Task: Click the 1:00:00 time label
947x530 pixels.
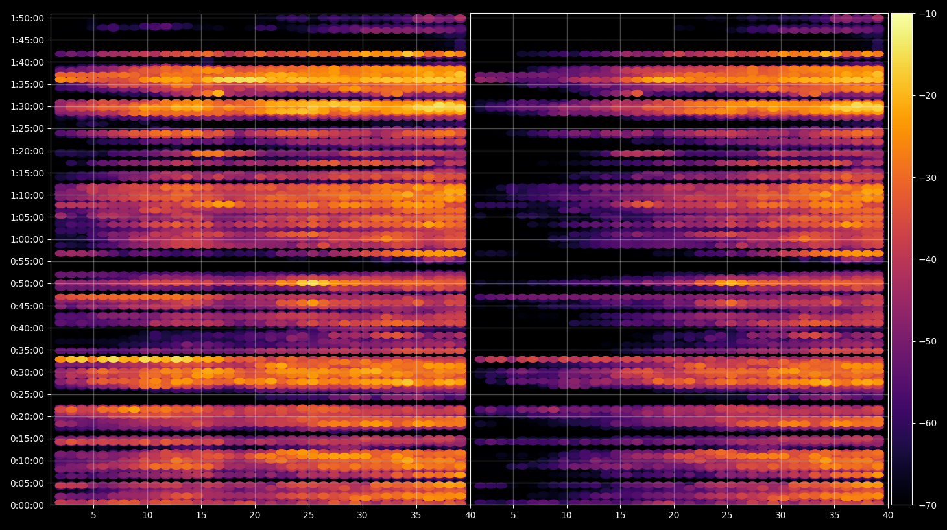Action: 27,239
